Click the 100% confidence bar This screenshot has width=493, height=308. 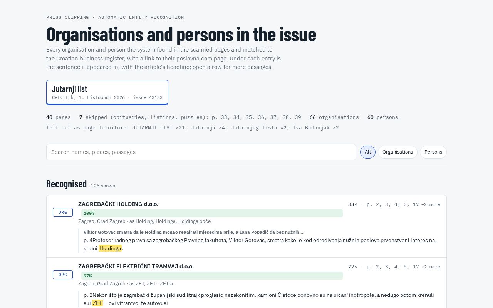[x=212, y=213]
